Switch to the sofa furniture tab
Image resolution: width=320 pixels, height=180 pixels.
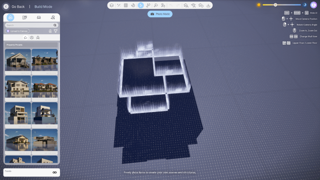[39, 17]
